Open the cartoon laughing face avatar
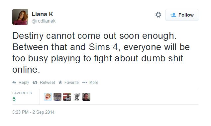 [x=48, y=97]
